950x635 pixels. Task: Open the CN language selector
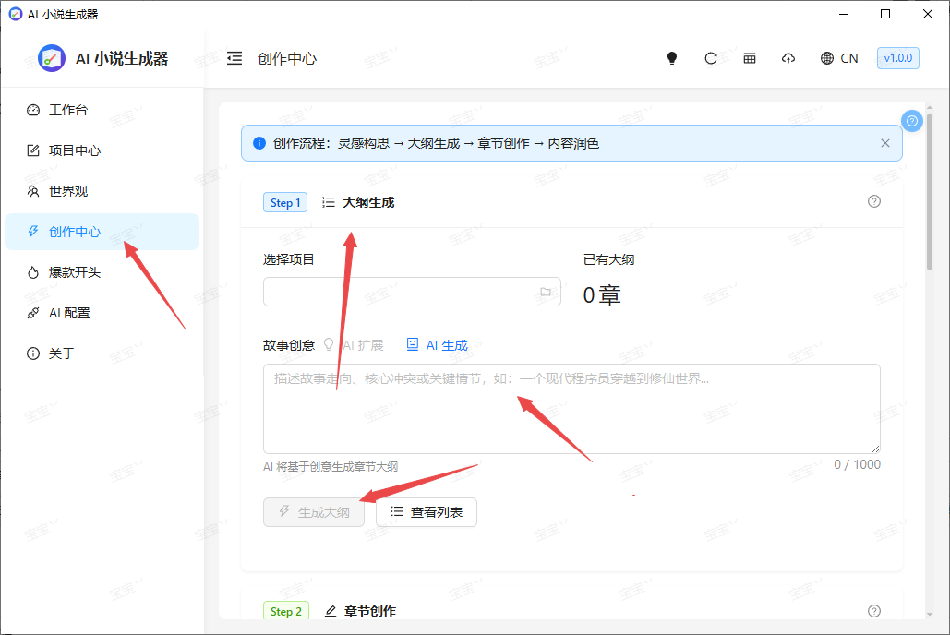pyautogui.click(x=838, y=58)
